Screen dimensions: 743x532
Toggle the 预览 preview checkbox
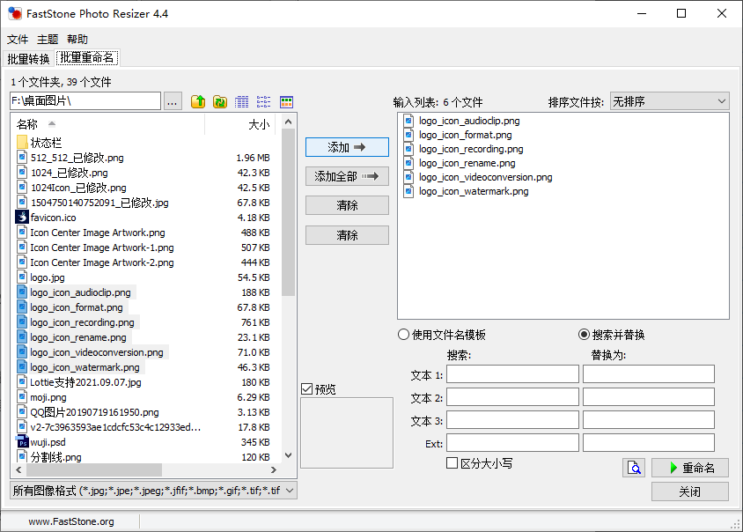click(306, 388)
